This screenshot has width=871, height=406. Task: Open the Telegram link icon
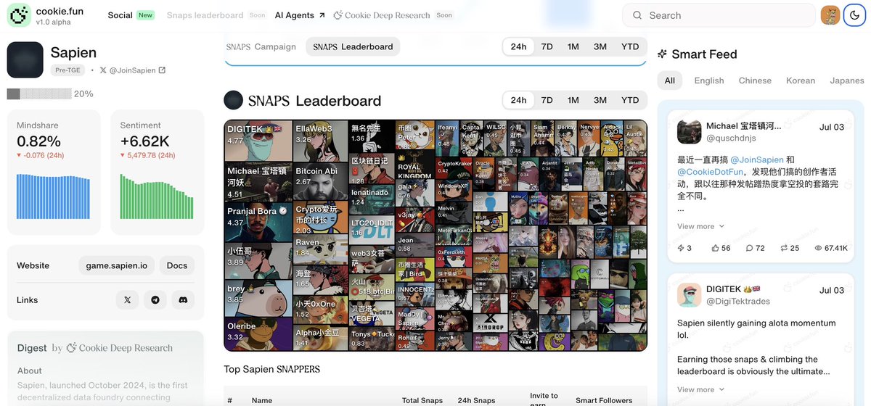(155, 299)
